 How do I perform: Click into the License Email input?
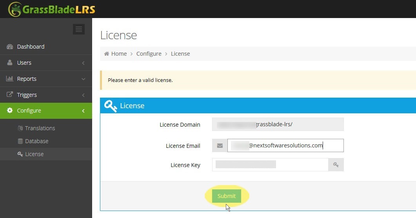click(285, 145)
